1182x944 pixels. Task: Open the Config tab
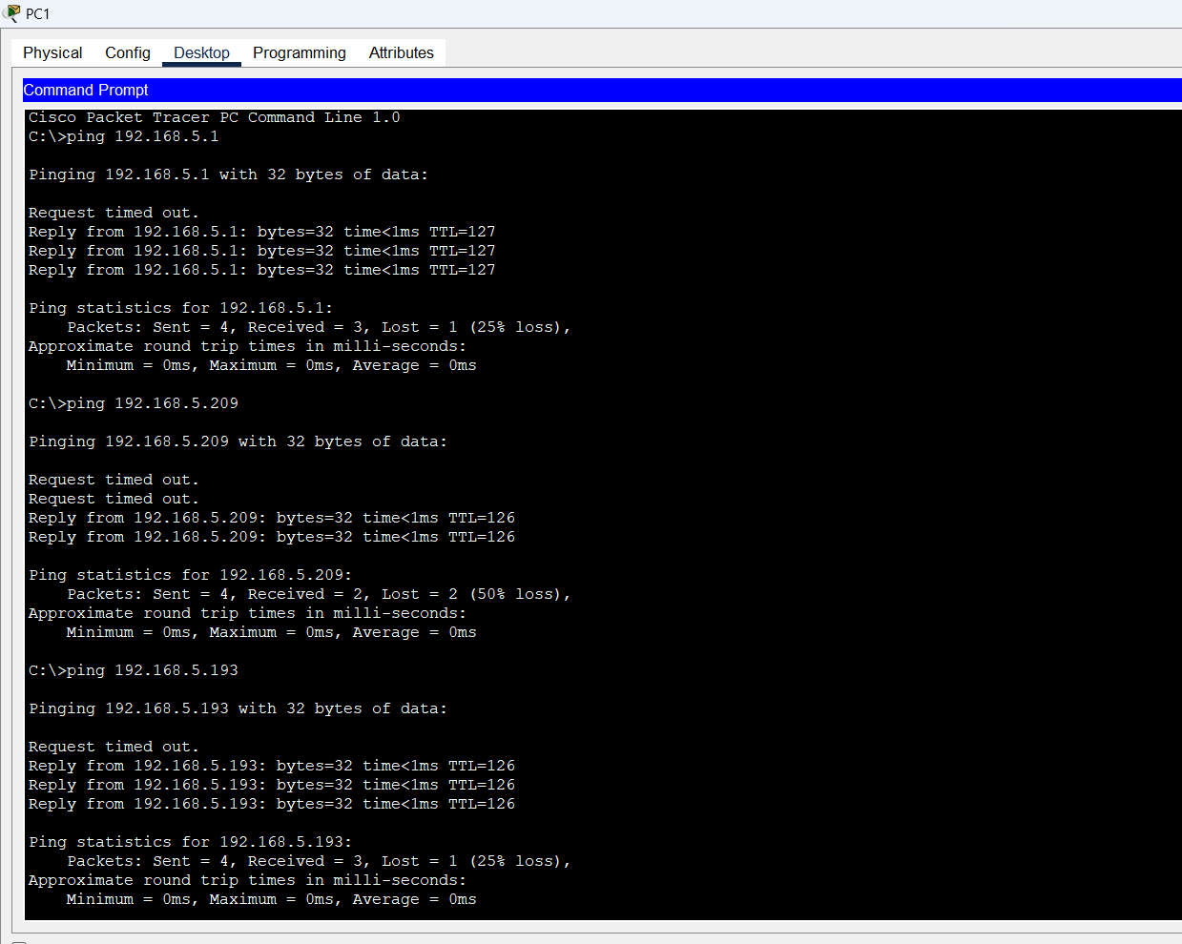pyautogui.click(x=128, y=53)
